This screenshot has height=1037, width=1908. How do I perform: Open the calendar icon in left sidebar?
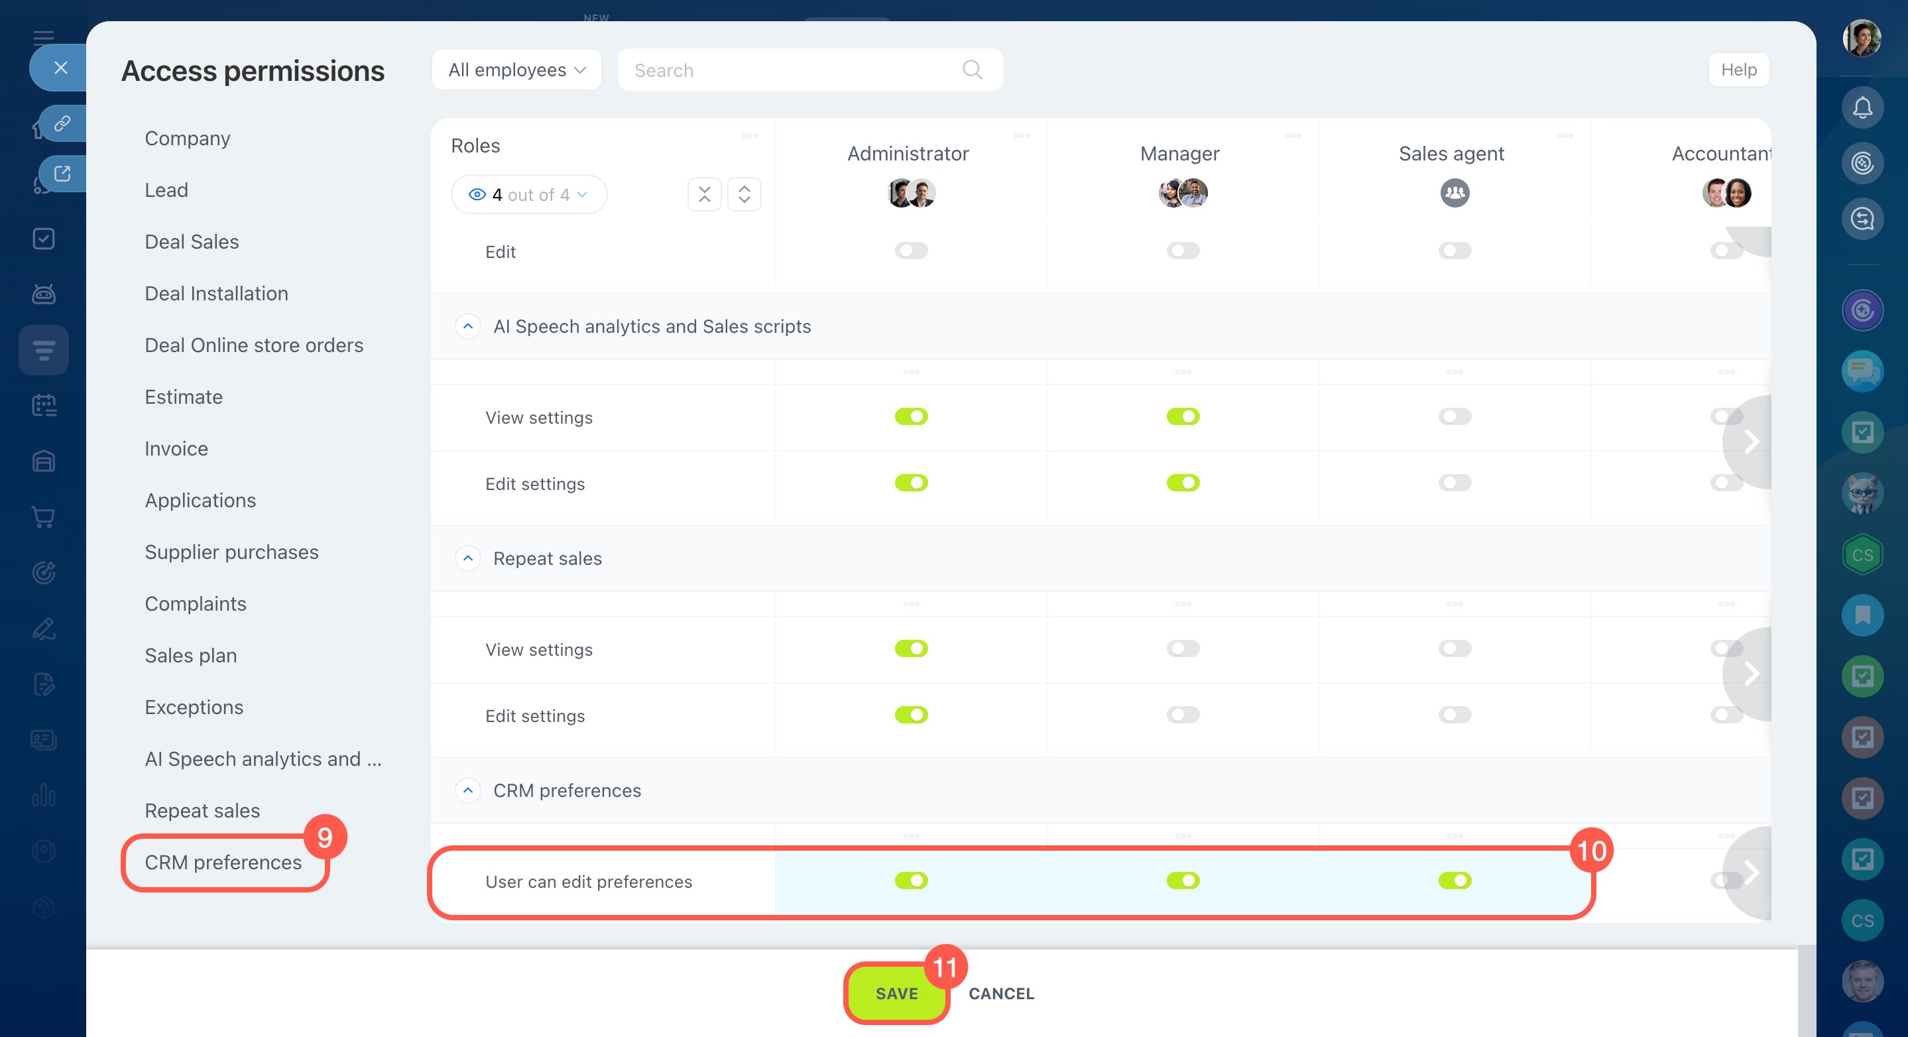(x=44, y=405)
